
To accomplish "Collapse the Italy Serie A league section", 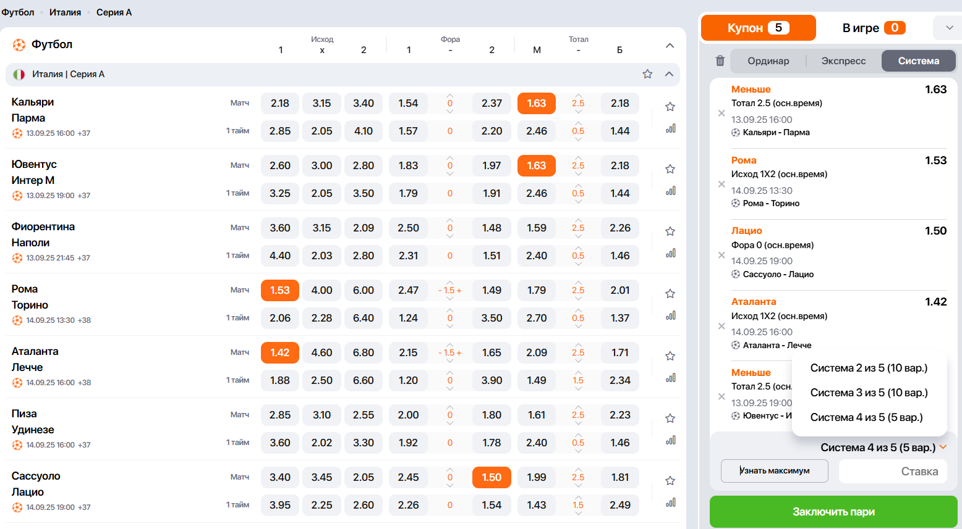I will tap(669, 74).
